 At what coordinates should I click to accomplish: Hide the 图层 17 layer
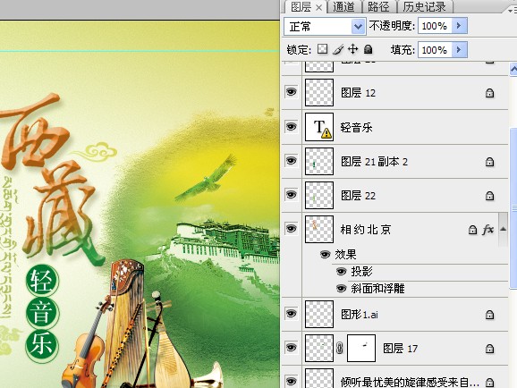pos(291,348)
